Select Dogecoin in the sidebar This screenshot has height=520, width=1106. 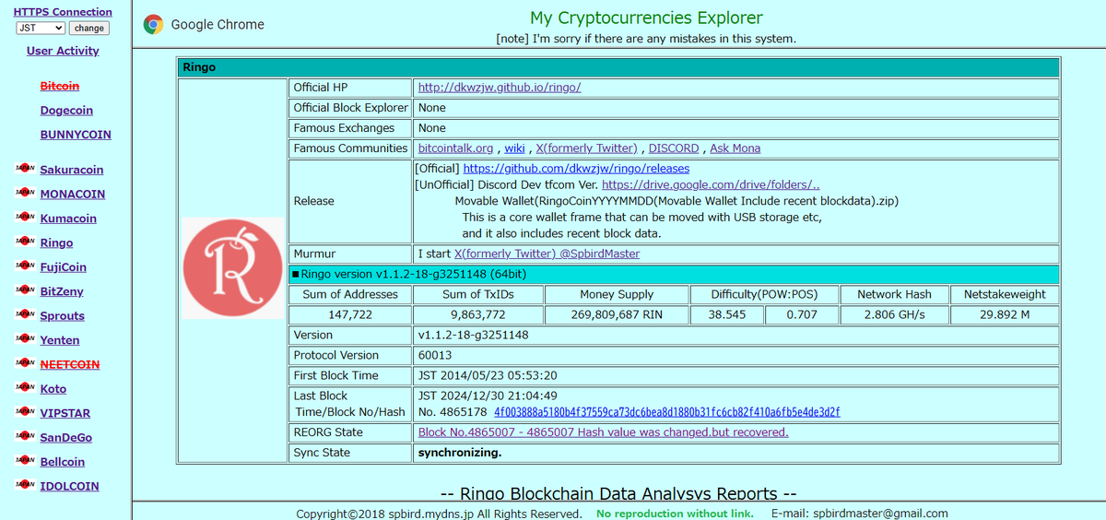pyautogui.click(x=66, y=111)
